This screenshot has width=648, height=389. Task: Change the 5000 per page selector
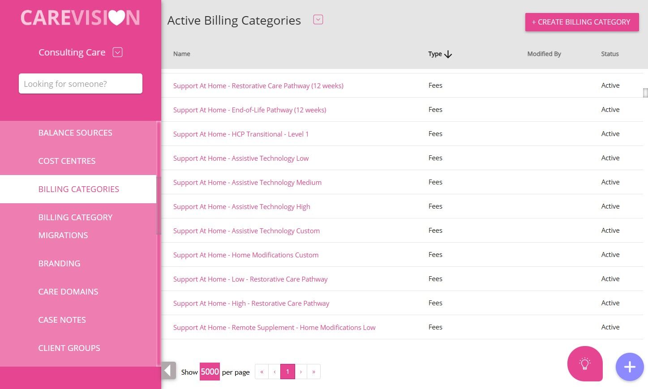(210, 372)
